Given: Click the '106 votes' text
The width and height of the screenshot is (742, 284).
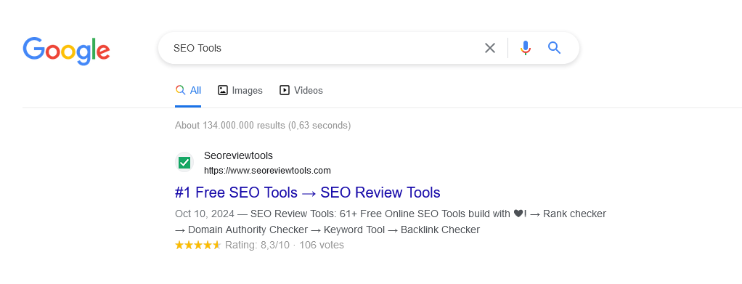Looking at the screenshot, I should pos(322,246).
